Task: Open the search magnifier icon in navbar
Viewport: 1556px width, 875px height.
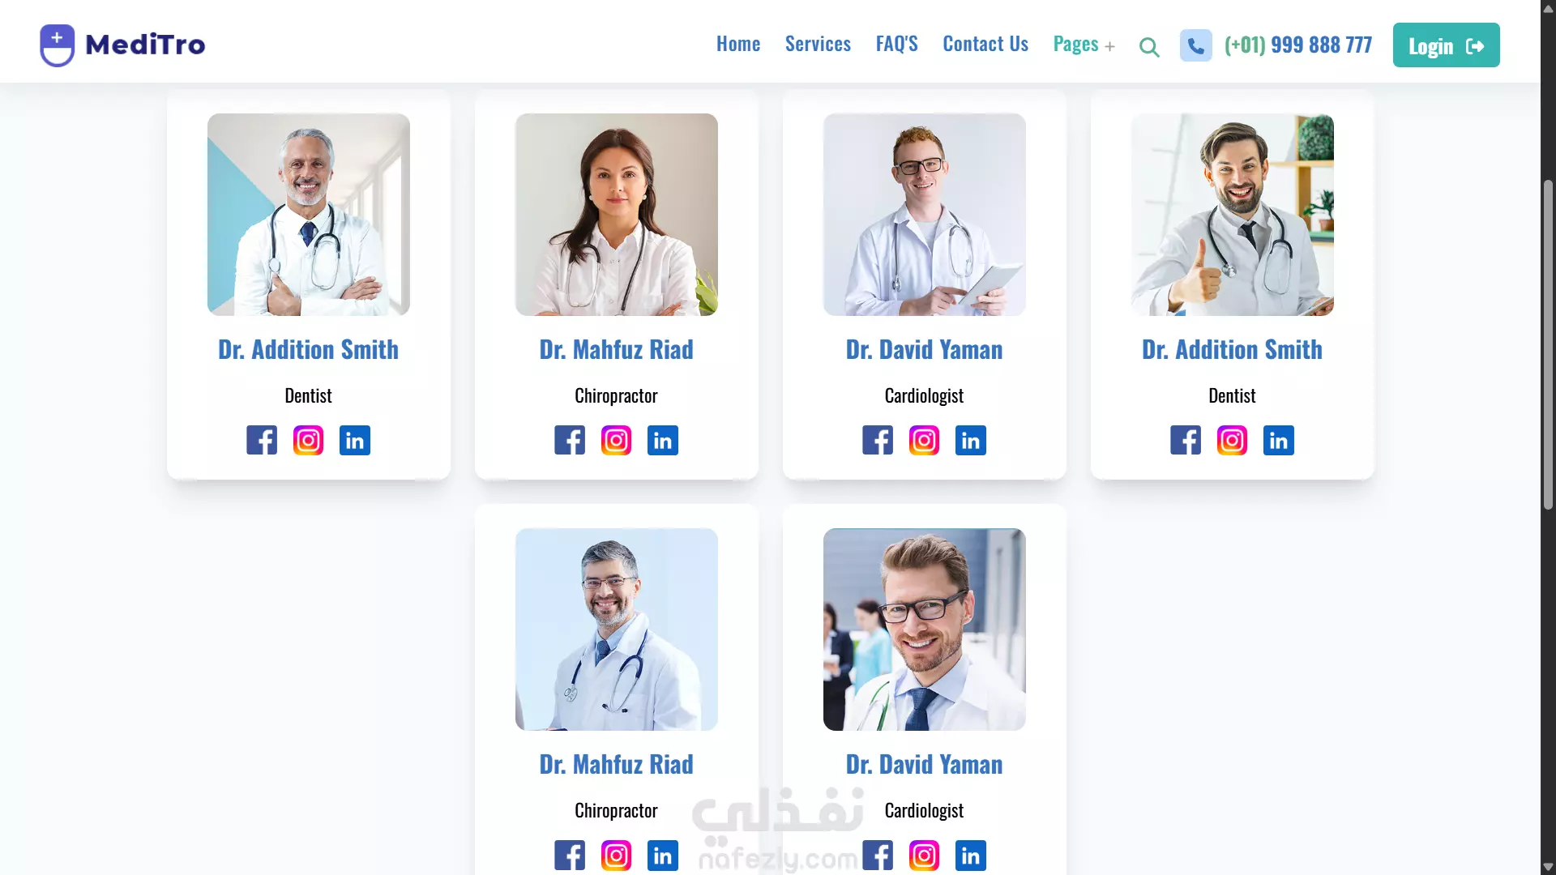Action: coord(1148,47)
